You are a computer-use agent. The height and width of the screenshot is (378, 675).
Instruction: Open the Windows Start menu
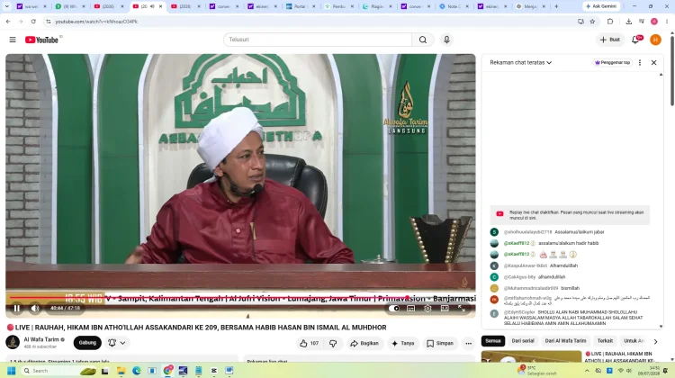tap(12, 371)
